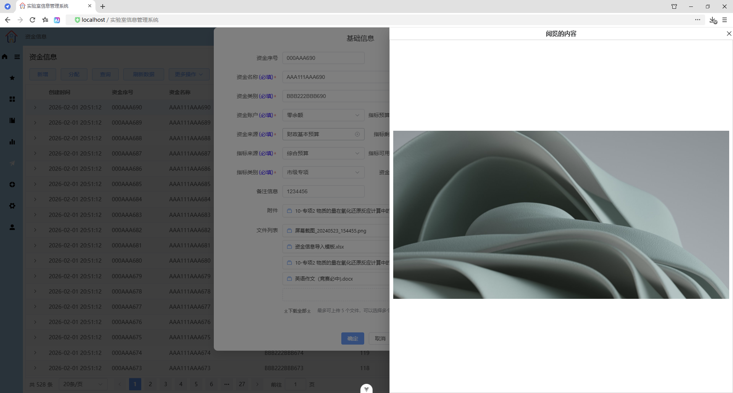The height and width of the screenshot is (393, 733).
Task: Open the three-dots more options in address bar
Action: coord(697,20)
